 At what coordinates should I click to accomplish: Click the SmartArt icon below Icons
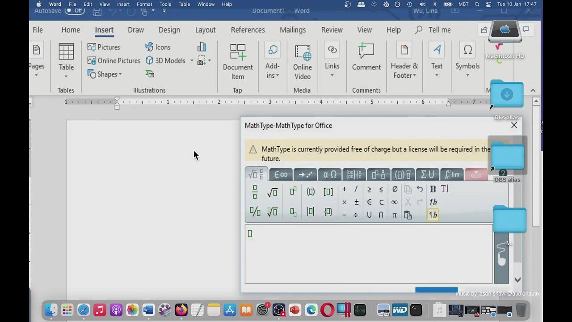pos(150,74)
